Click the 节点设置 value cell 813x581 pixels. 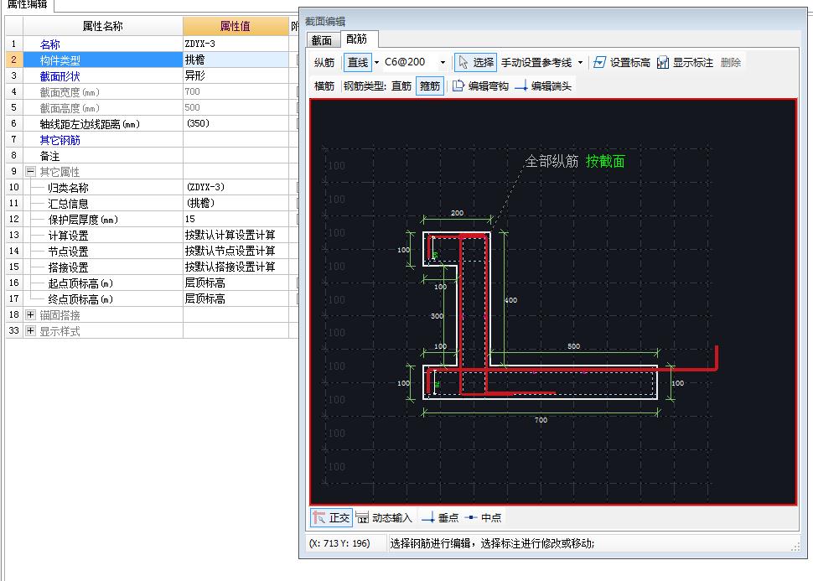coord(236,251)
